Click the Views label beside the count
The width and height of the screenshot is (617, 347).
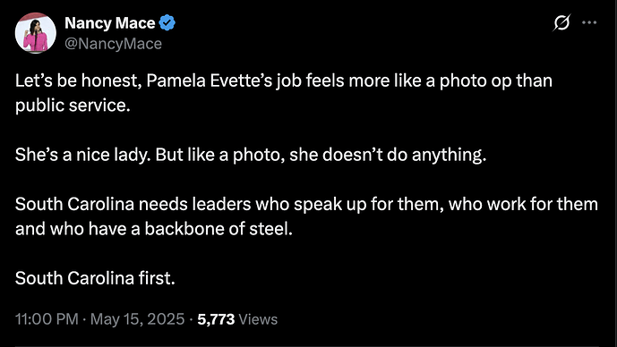(258, 319)
